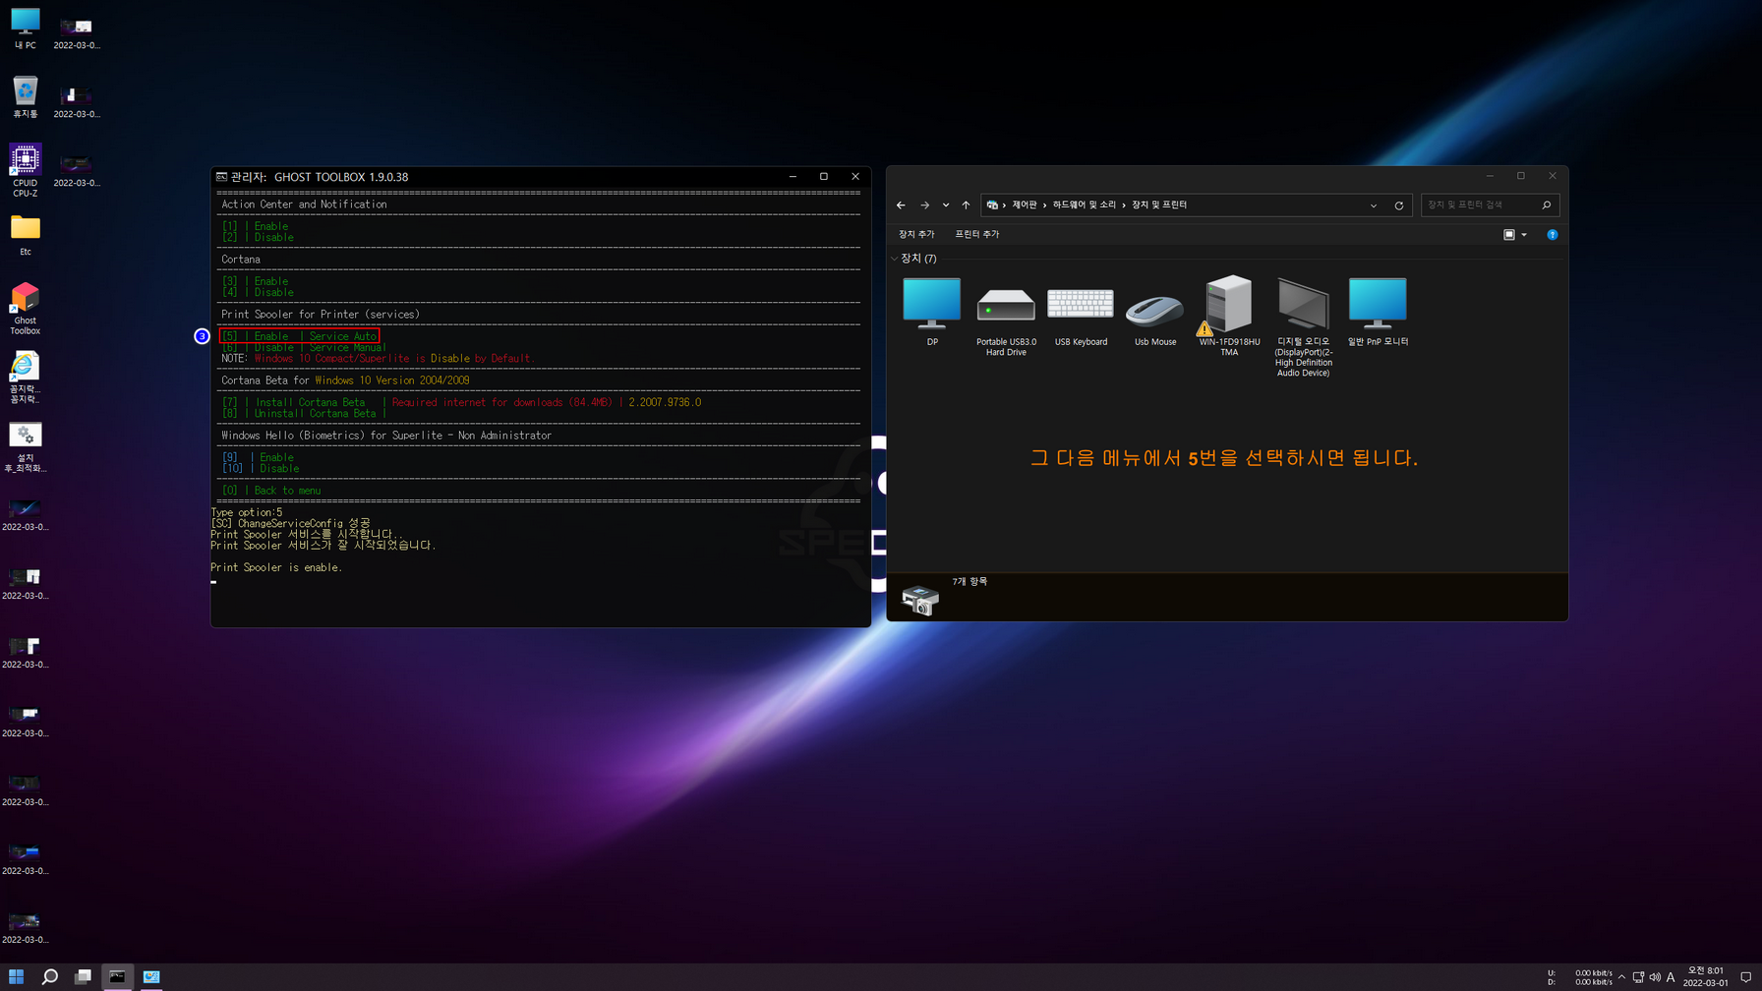Image resolution: width=1762 pixels, height=991 pixels.
Task: Switch to the Control Panel taskbar button
Action: click(x=151, y=976)
